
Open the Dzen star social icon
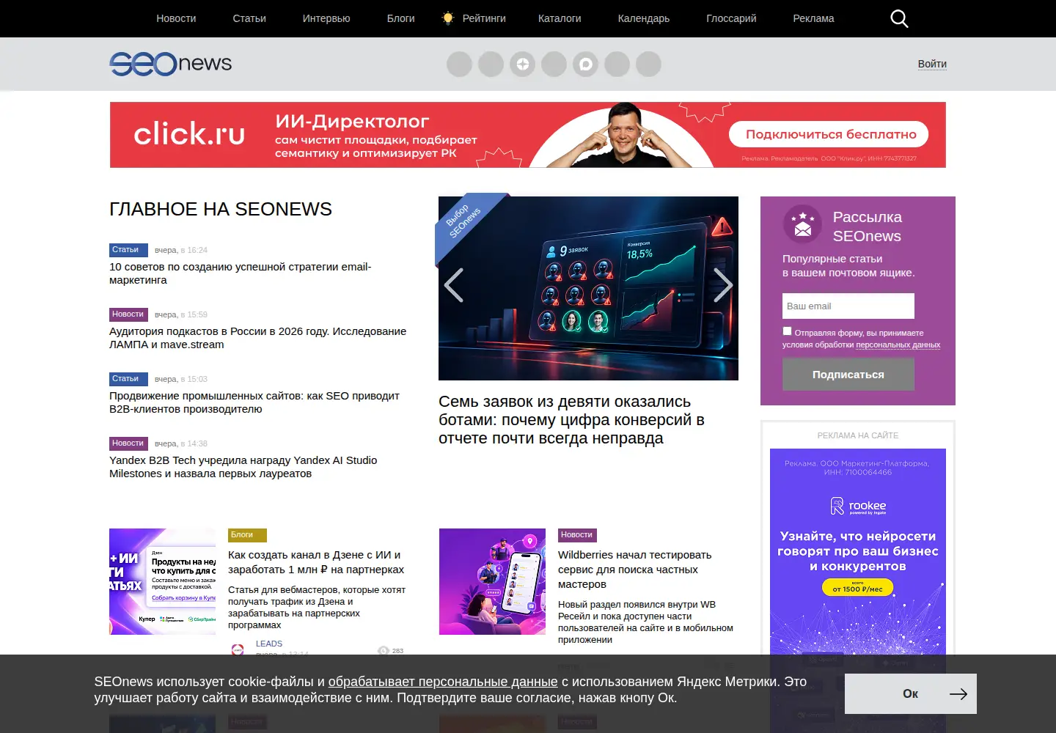click(523, 65)
